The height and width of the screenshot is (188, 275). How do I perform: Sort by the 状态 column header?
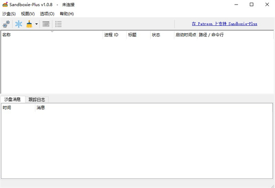pos(162,35)
